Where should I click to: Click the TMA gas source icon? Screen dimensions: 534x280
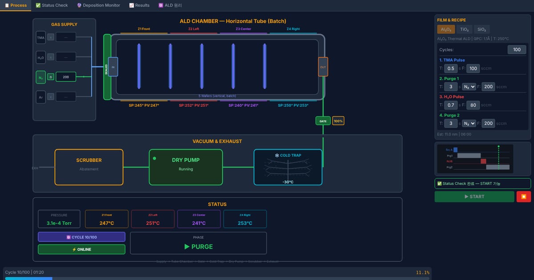[x=40, y=37]
